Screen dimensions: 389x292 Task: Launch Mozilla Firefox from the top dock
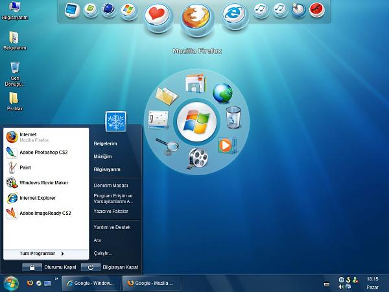pyautogui.click(x=196, y=18)
